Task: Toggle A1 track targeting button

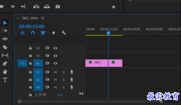Action: [x=38, y=72]
